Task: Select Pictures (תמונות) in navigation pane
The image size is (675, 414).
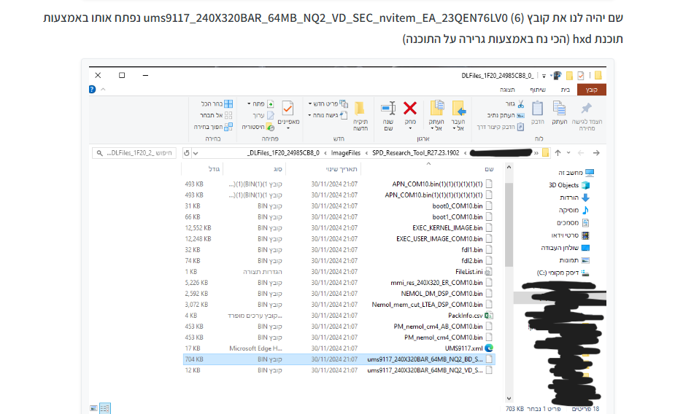Action: pyautogui.click(x=574, y=260)
